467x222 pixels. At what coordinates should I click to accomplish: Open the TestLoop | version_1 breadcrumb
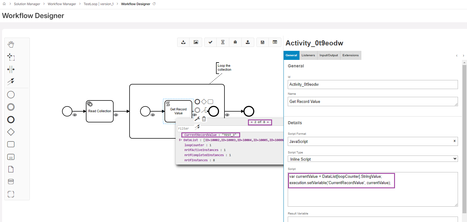coord(99,4)
